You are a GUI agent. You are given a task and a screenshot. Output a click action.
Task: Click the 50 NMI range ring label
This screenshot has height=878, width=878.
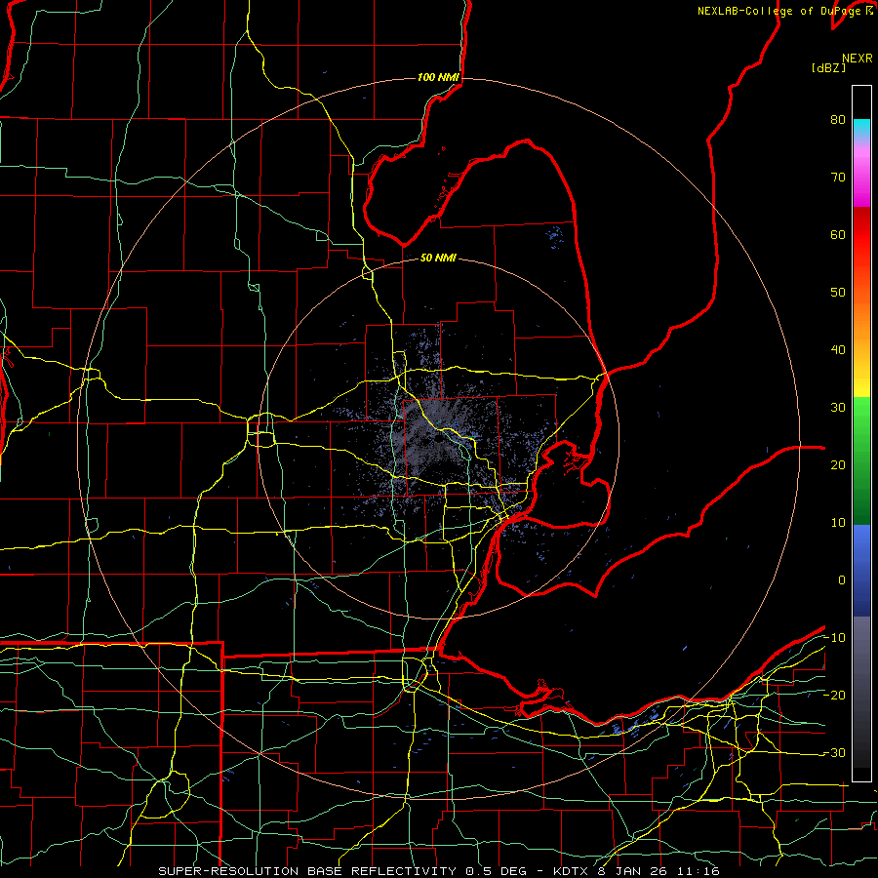(438, 258)
